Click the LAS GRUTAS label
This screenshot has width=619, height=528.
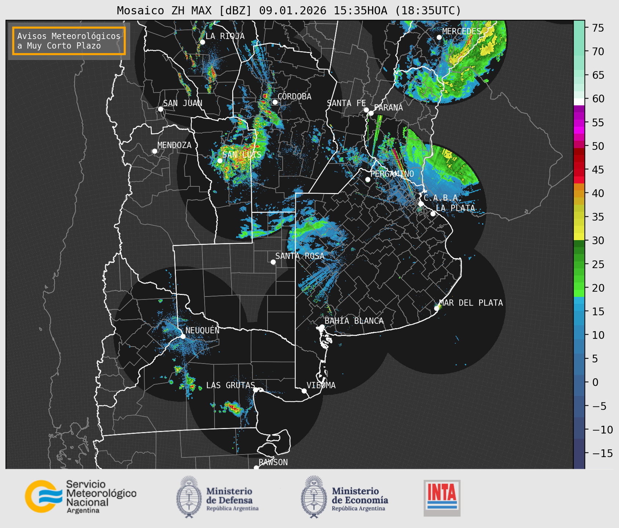point(230,385)
